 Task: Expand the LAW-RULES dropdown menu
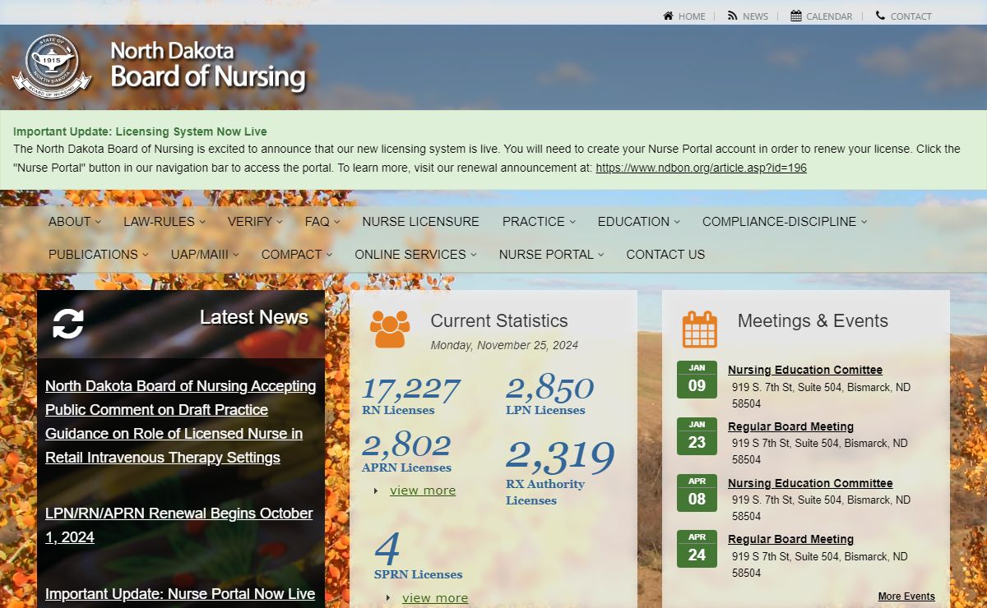click(164, 222)
